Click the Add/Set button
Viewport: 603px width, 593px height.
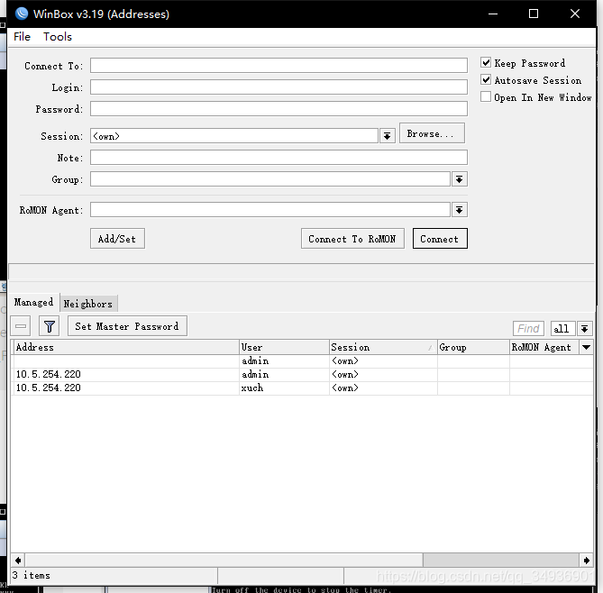(117, 239)
